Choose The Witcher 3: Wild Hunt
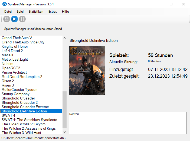Screen dimensions: 190x141 click(x=21, y=133)
